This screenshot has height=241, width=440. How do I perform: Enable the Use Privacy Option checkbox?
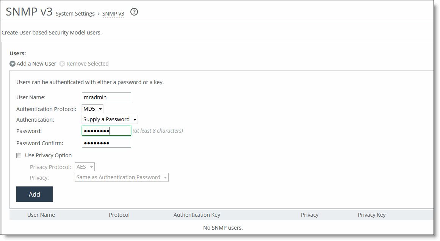click(19, 155)
